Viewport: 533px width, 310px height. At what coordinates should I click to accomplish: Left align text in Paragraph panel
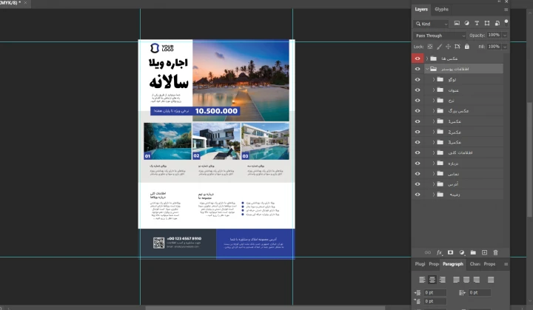[422, 280]
